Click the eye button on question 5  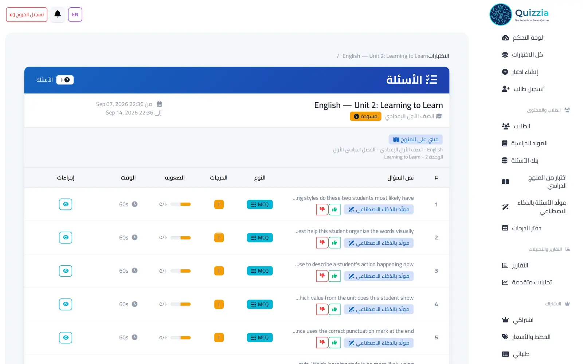pyautogui.click(x=66, y=337)
